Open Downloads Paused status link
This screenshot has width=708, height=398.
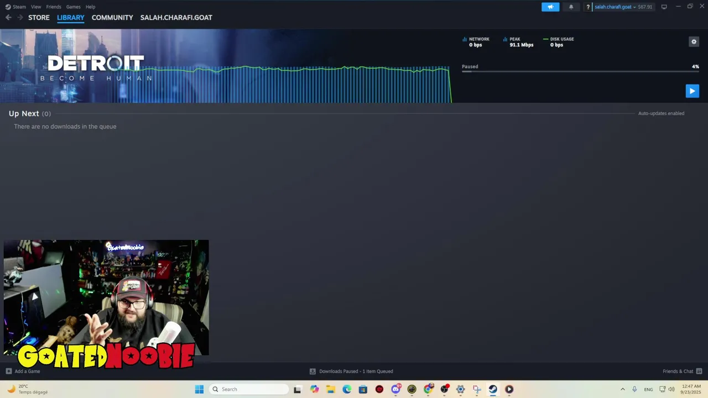[356, 371]
